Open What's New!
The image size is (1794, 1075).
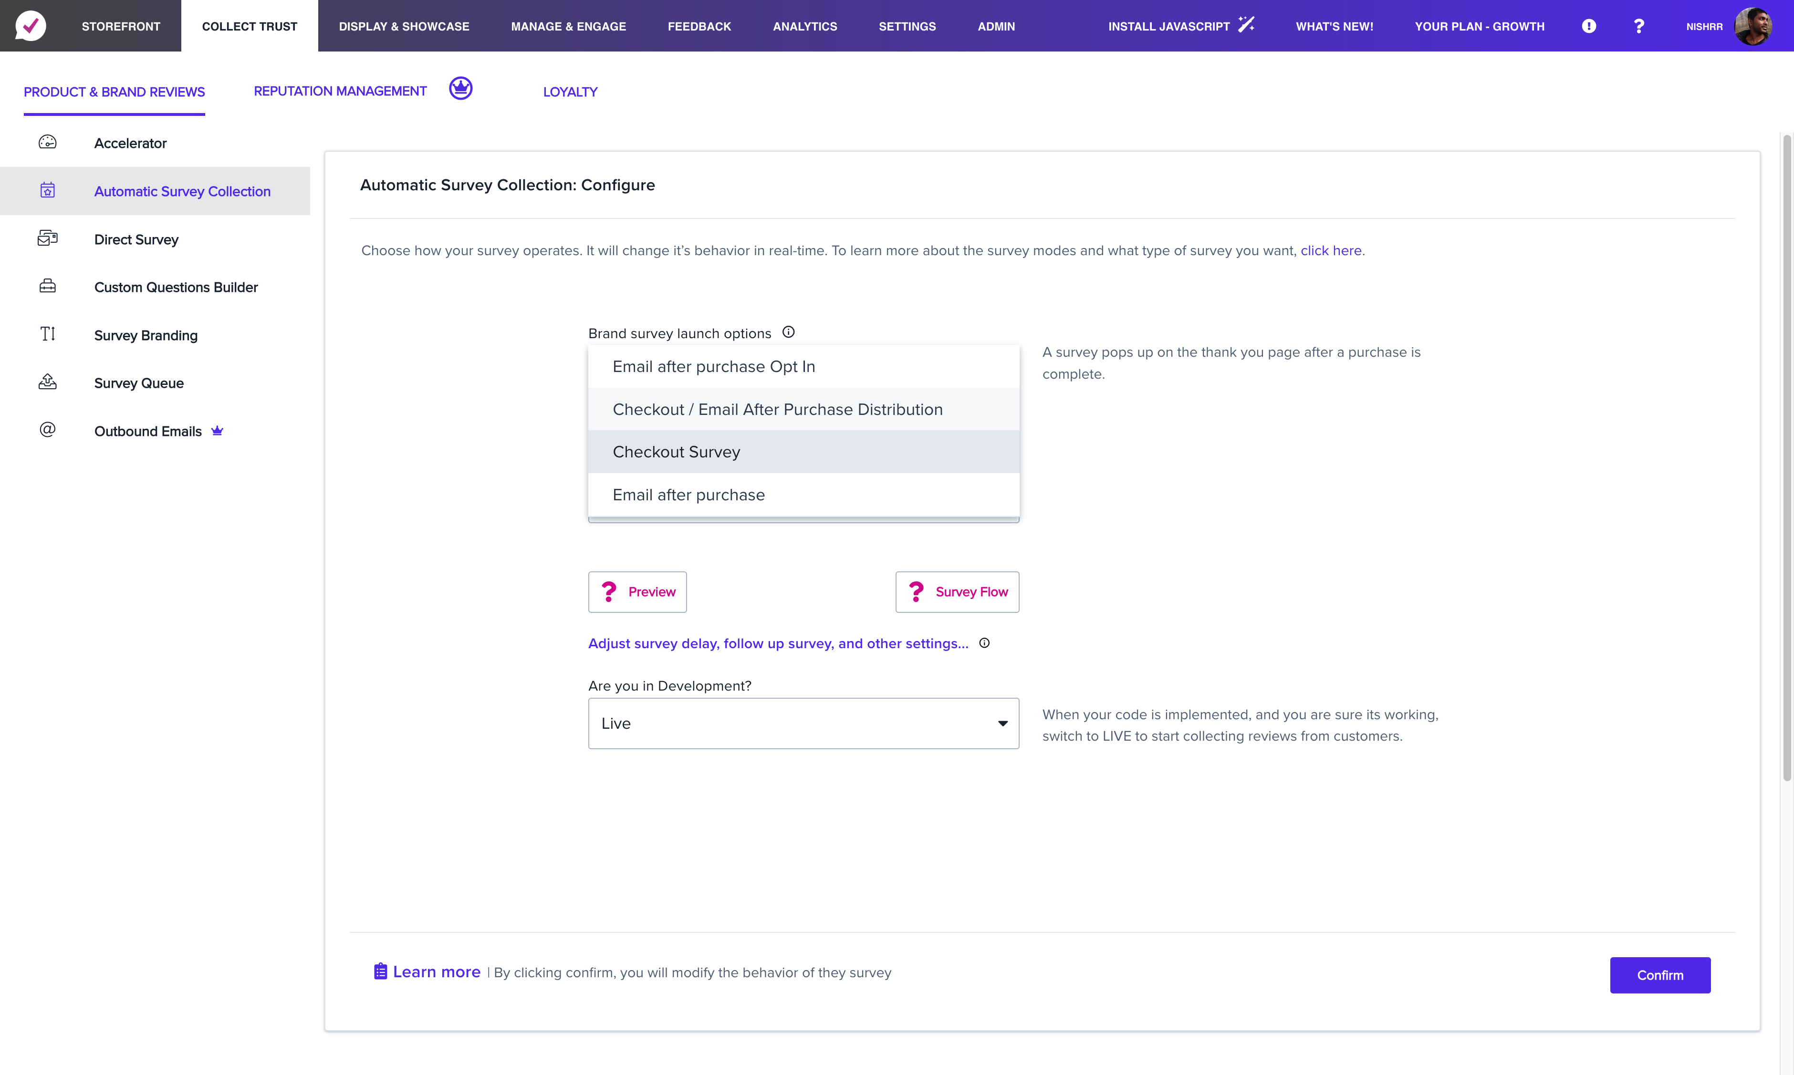point(1335,26)
